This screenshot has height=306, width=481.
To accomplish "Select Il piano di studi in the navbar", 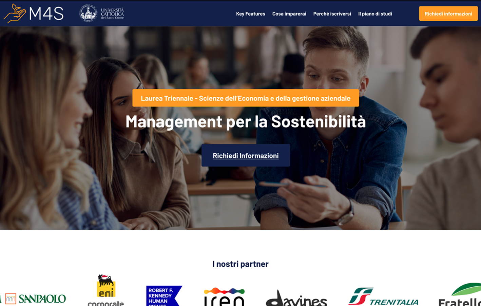I will [x=375, y=14].
